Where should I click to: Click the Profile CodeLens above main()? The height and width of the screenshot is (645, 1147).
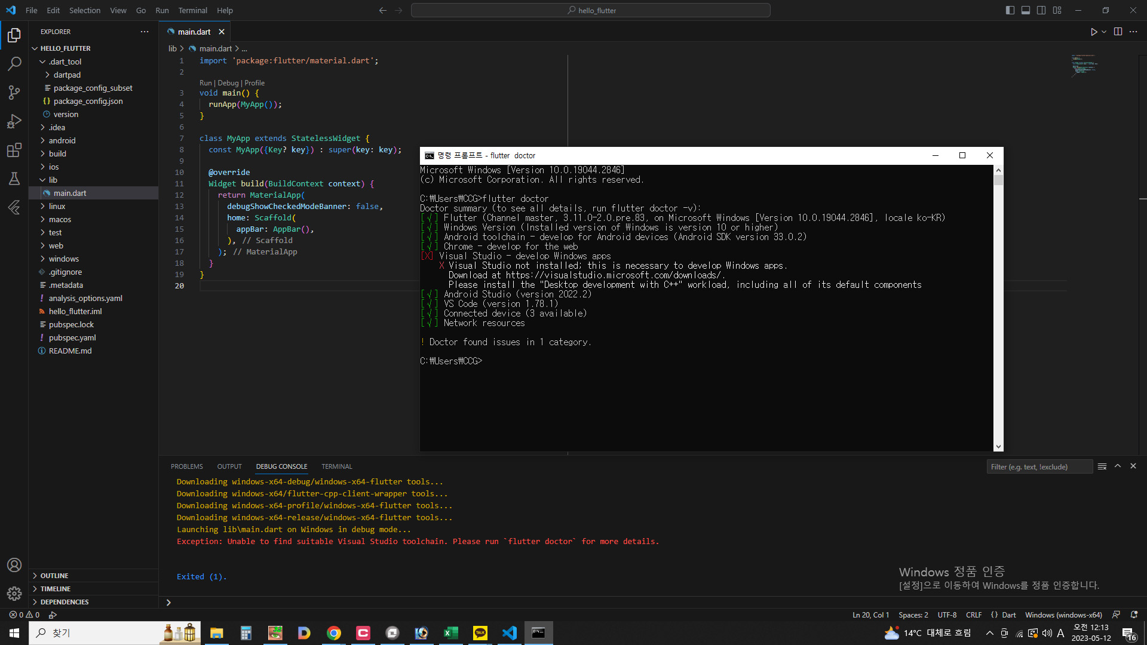click(x=254, y=83)
